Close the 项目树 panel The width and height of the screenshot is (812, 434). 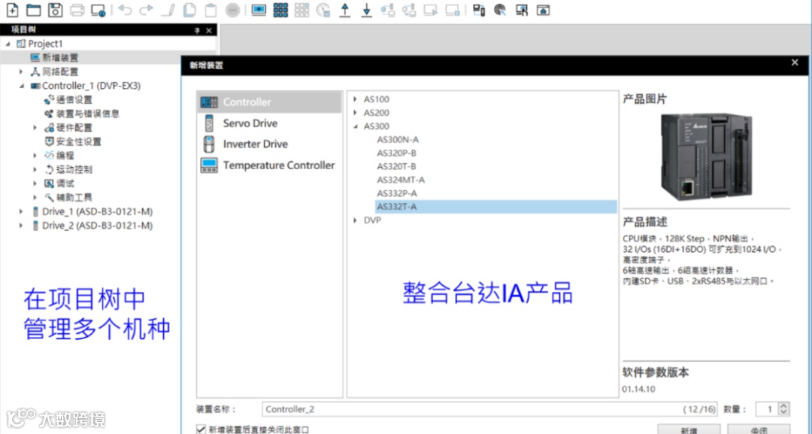(209, 31)
